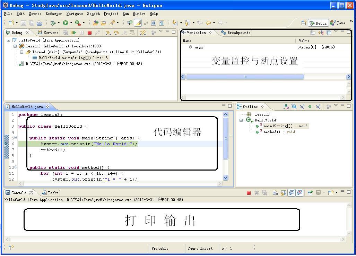The width and height of the screenshot is (356, 256).
Task: Click the Terminate icon in Console toolbar
Action: (249, 193)
